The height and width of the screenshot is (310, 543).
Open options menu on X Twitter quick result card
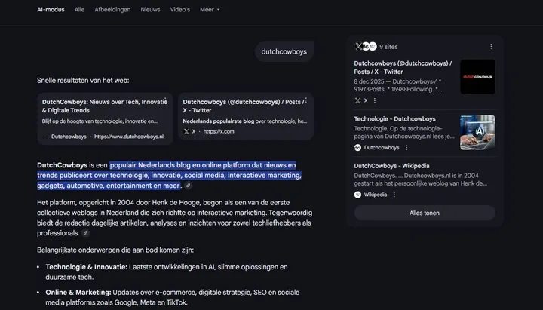306,100
